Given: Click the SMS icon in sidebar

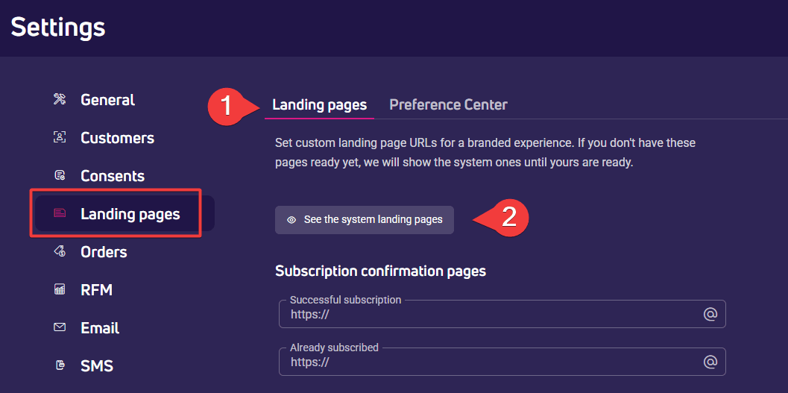Looking at the screenshot, I should click(60, 365).
